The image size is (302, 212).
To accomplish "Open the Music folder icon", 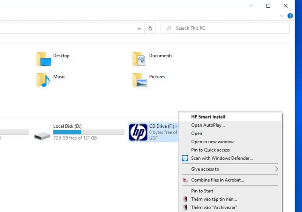I will (43, 80).
